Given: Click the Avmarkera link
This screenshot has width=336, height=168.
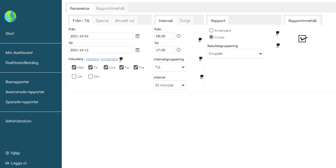Looking at the screenshot, I should pos(110,59).
